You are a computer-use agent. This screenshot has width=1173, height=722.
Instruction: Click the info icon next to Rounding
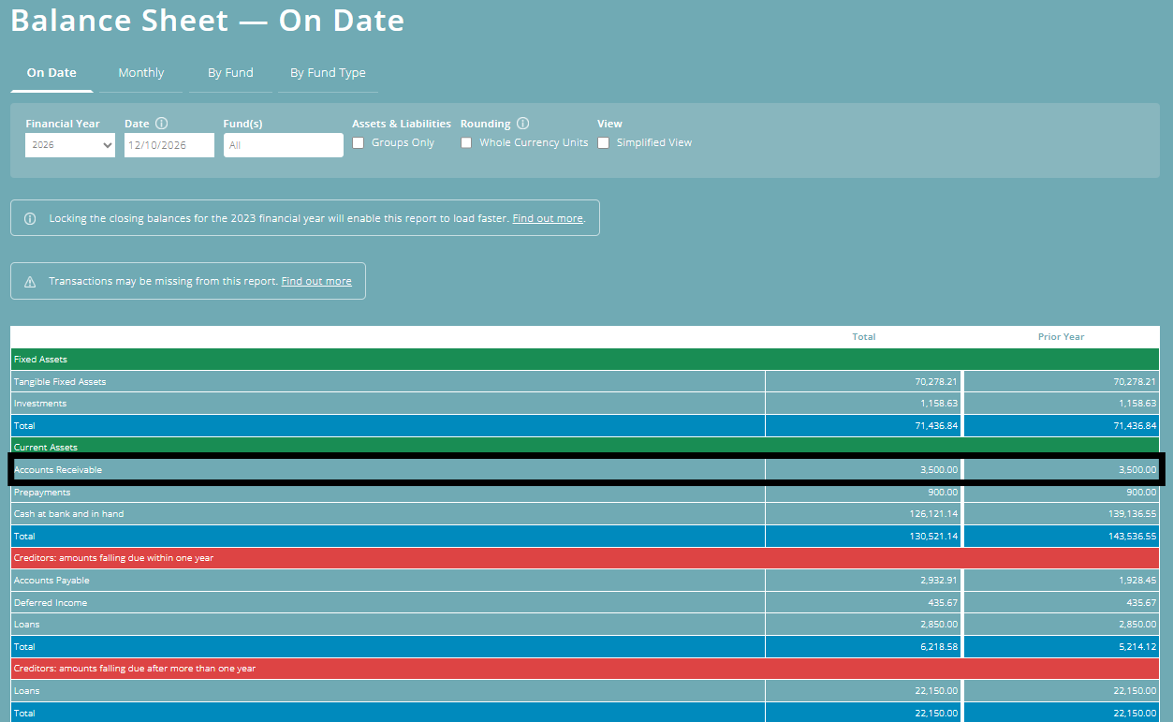[522, 124]
